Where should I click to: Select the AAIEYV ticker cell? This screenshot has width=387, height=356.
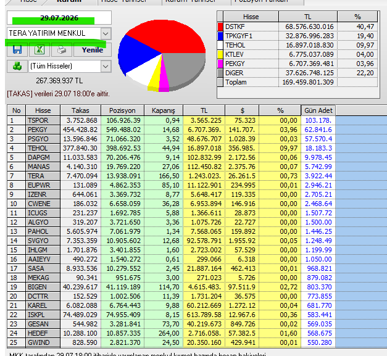tap(43, 259)
